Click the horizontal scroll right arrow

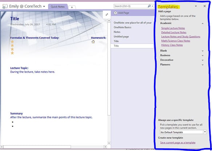[105, 147]
